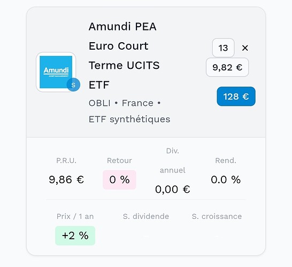Click the blue S badge on logo
This screenshot has height=267, width=292.
coord(73,85)
